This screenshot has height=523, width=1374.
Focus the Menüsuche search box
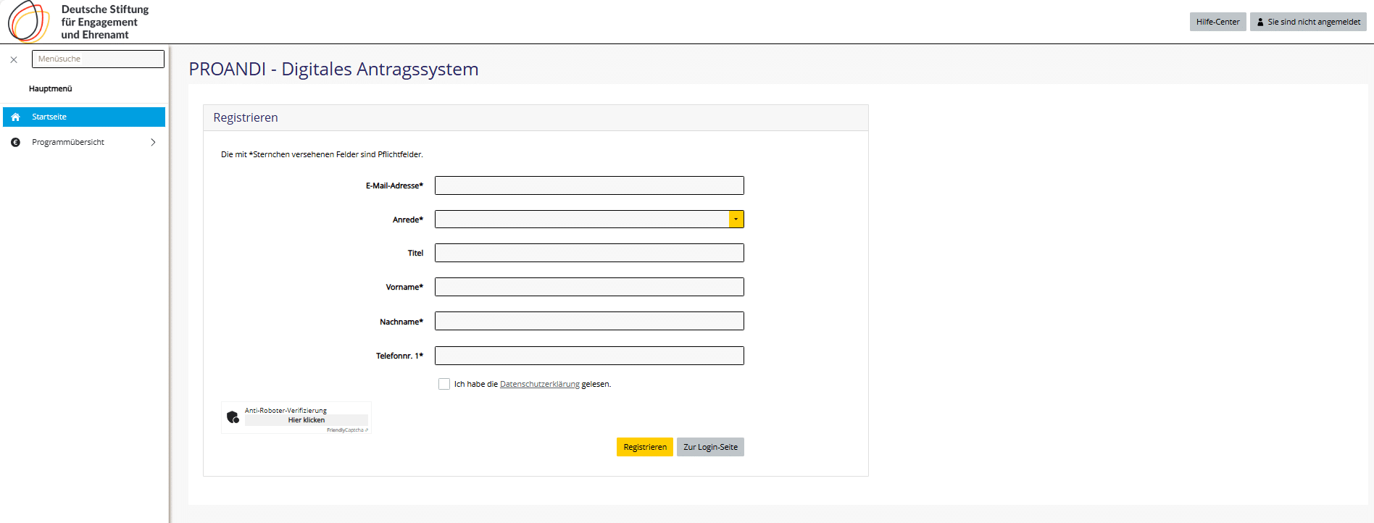click(x=98, y=59)
